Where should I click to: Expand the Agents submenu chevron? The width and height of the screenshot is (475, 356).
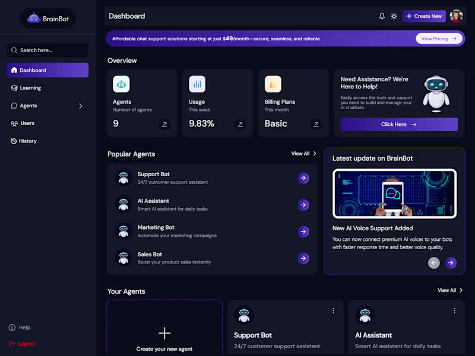[81, 106]
